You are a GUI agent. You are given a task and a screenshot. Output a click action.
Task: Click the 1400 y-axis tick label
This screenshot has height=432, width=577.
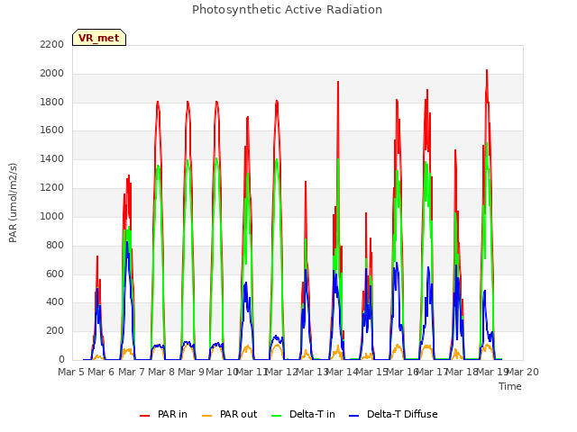point(52,159)
